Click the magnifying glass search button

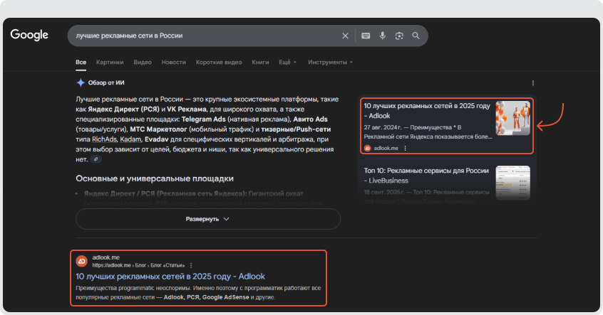[x=416, y=36]
